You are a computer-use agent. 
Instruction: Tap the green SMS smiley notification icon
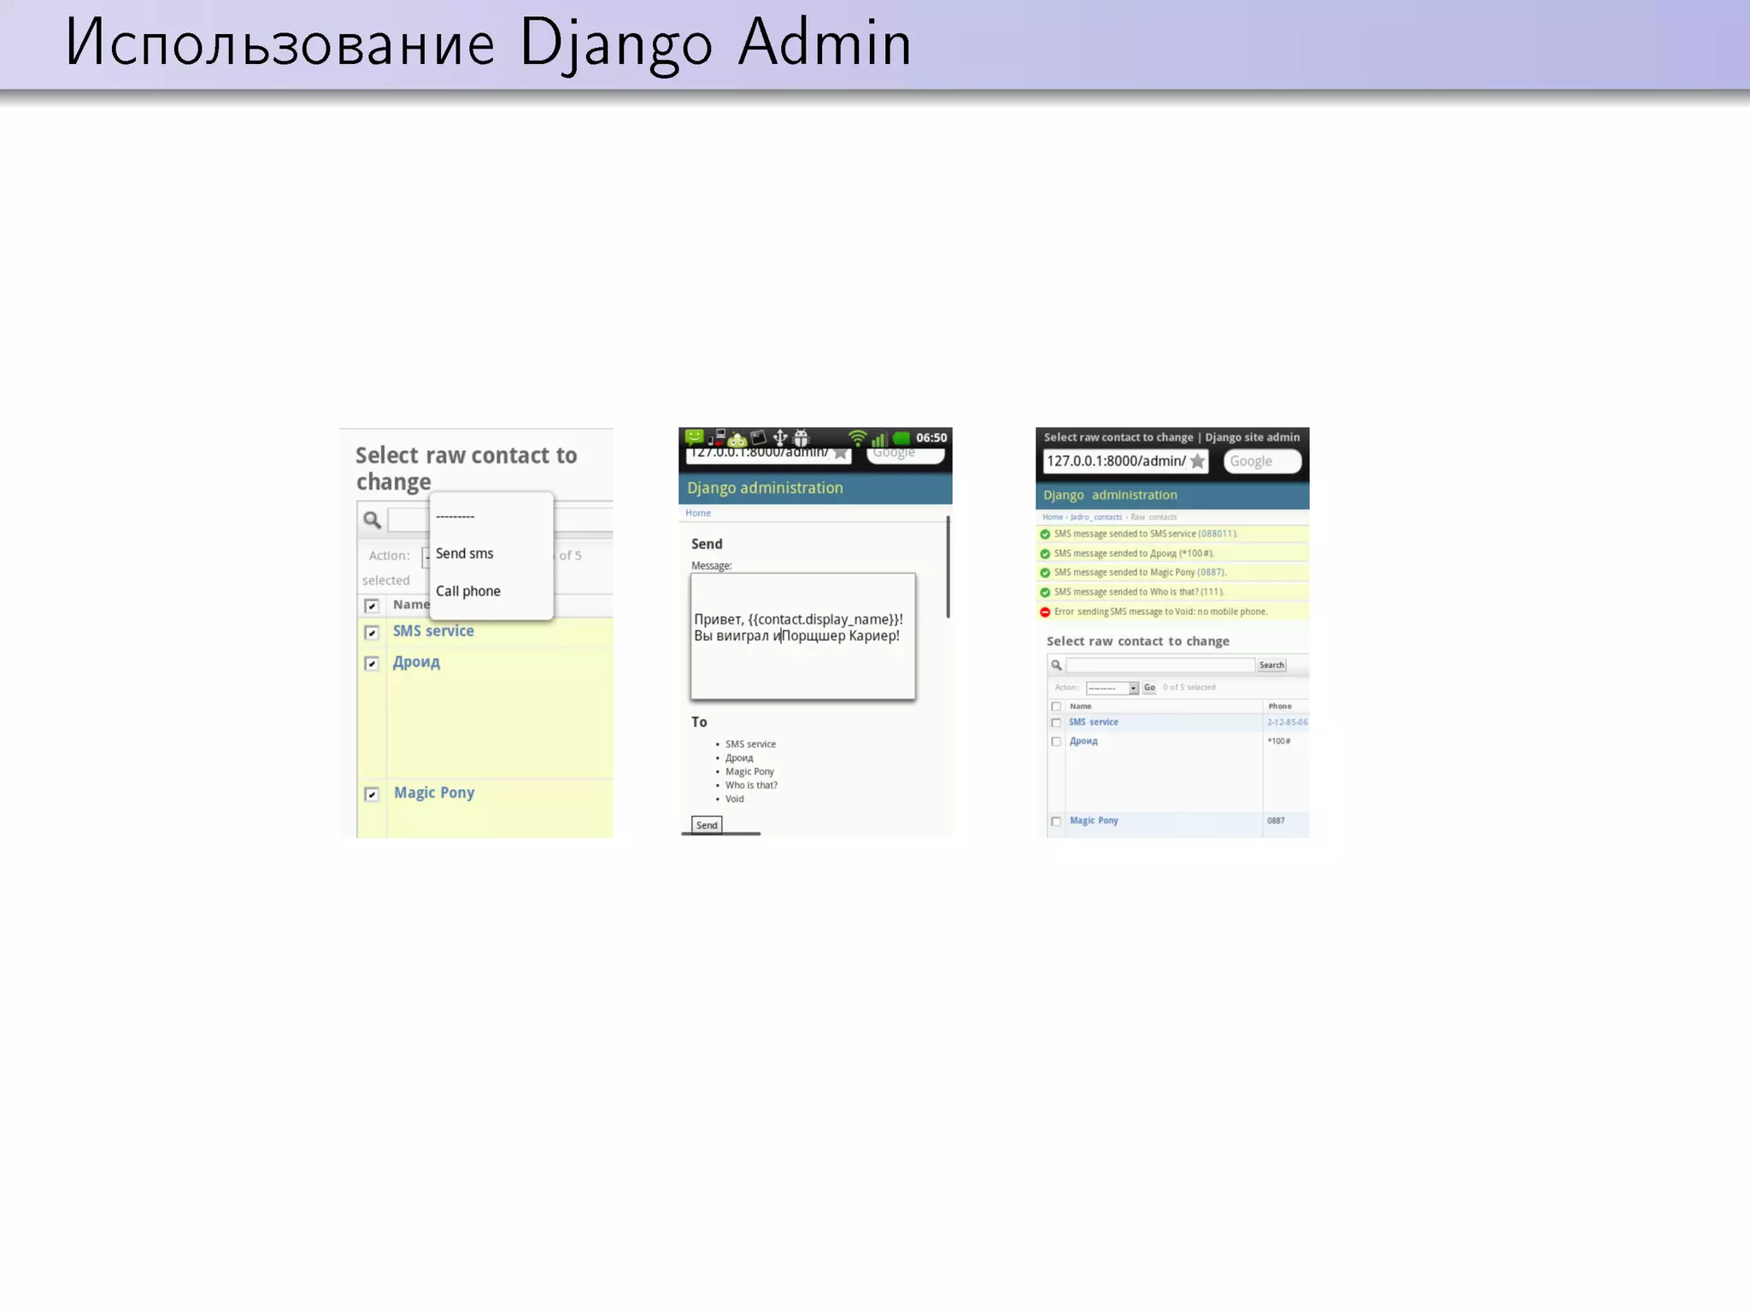[x=694, y=437]
